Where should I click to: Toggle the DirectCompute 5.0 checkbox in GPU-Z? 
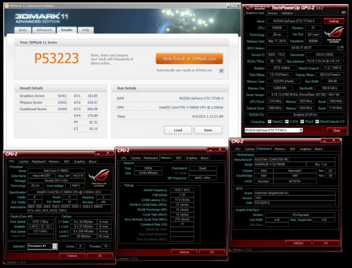click(317, 121)
